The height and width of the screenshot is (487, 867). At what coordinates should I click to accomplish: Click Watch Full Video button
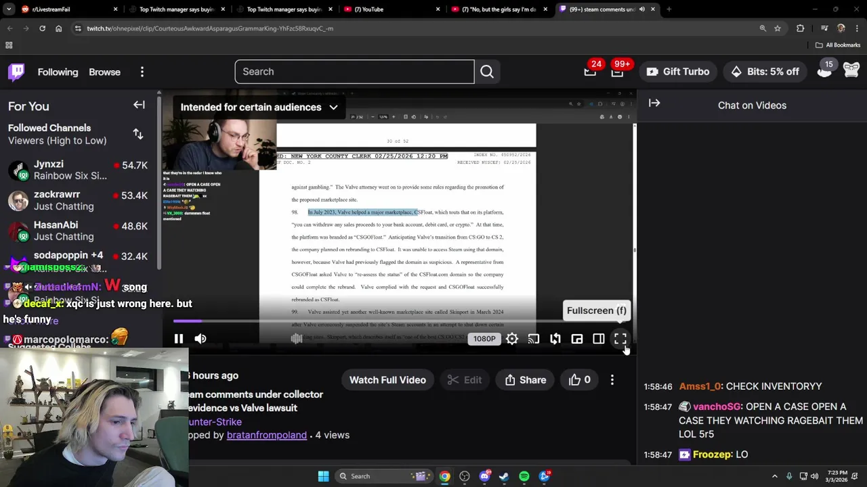[387, 380]
